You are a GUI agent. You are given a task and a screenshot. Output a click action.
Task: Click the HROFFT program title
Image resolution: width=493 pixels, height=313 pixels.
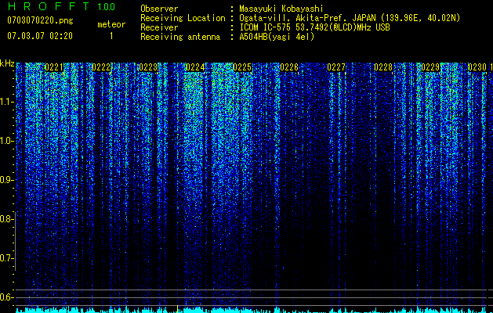click(x=49, y=6)
